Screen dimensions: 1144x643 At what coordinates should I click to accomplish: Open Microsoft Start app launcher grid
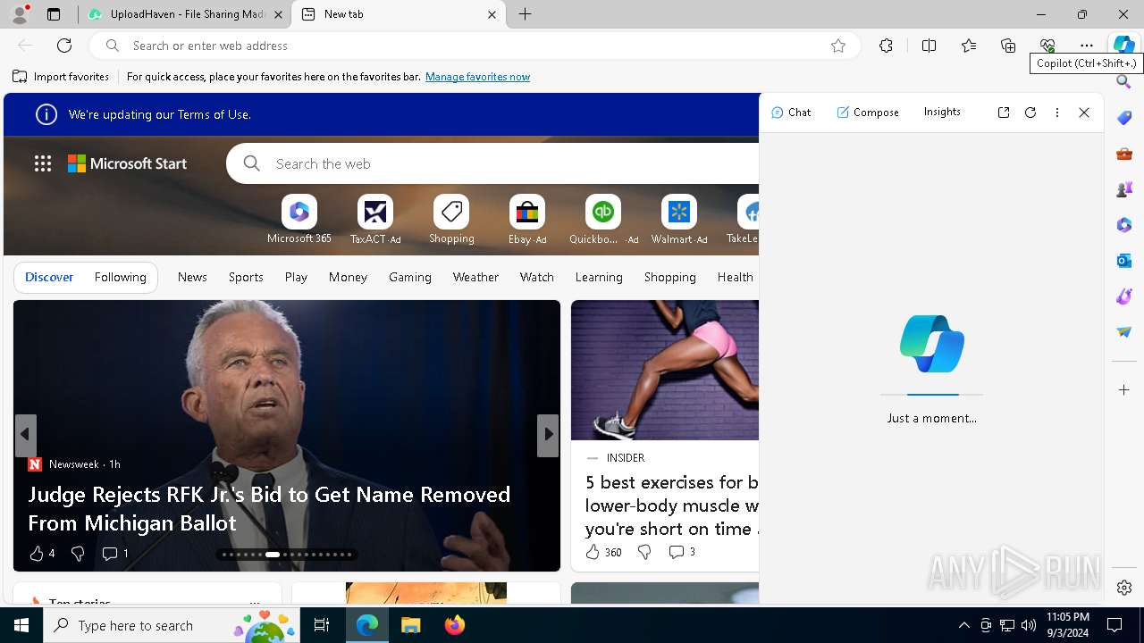point(42,163)
